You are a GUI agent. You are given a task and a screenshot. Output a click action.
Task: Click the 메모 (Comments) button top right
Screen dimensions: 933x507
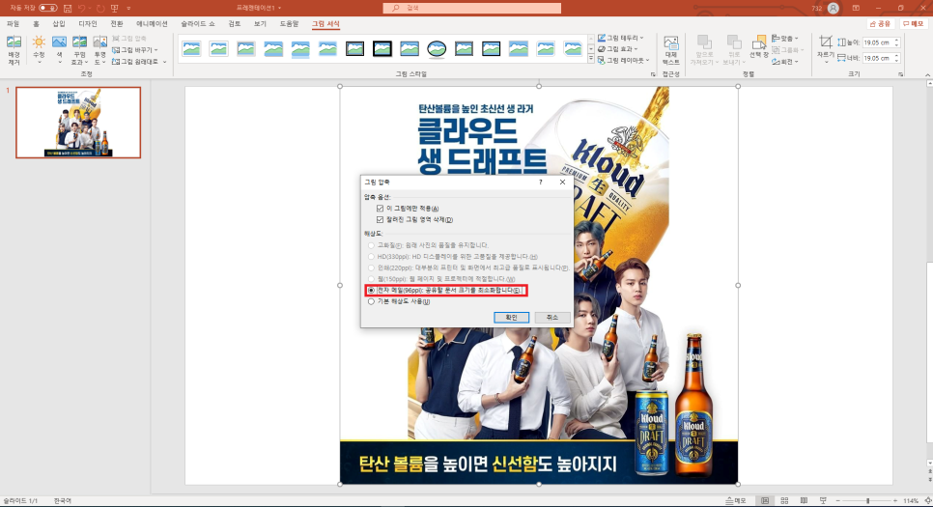click(912, 24)
